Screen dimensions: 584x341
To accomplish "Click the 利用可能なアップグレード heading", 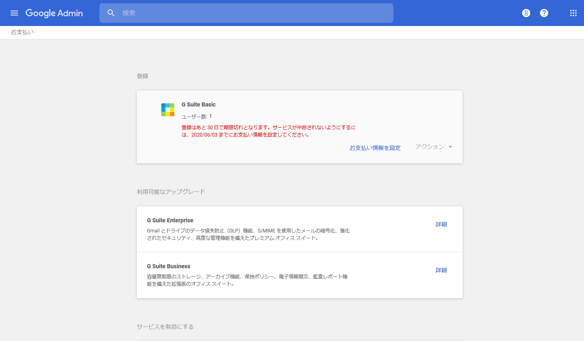I will click(x=171, y=191).
